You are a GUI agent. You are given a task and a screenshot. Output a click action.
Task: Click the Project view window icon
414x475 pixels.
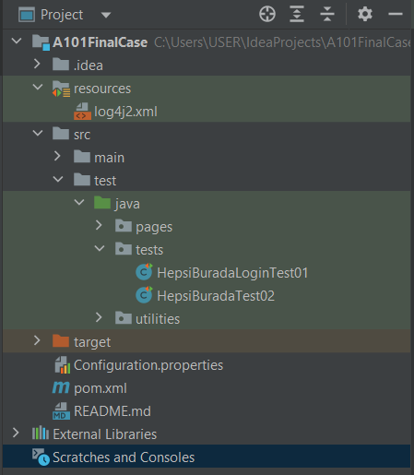27,15
